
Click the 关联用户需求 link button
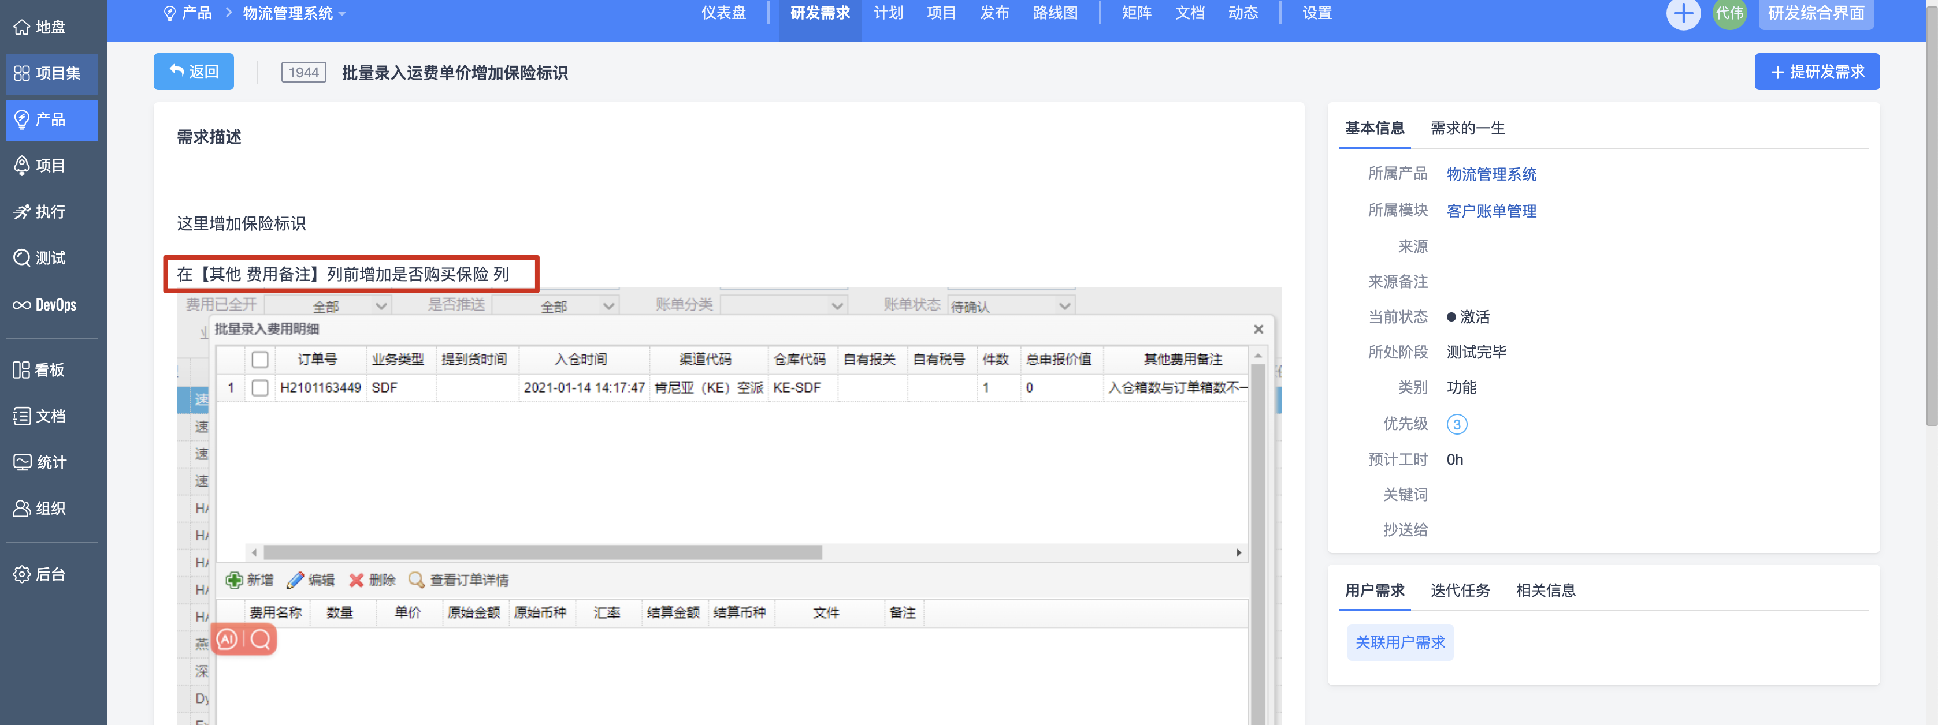tap(1399, 642)
